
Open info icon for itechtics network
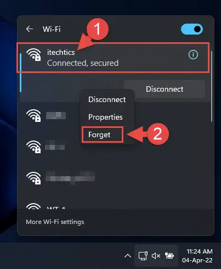[x=193, y=55]
